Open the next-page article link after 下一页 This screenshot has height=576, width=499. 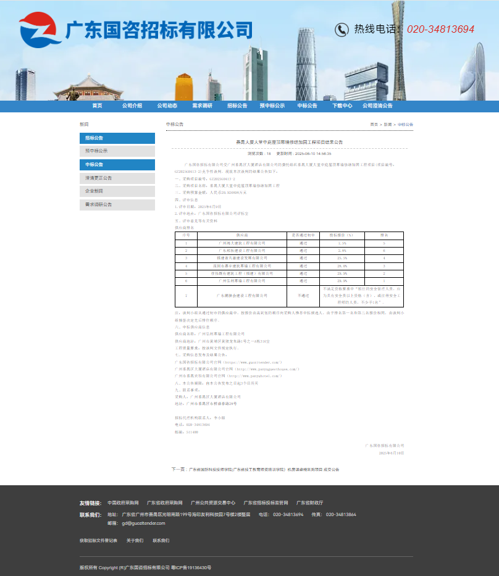point(264,470)
